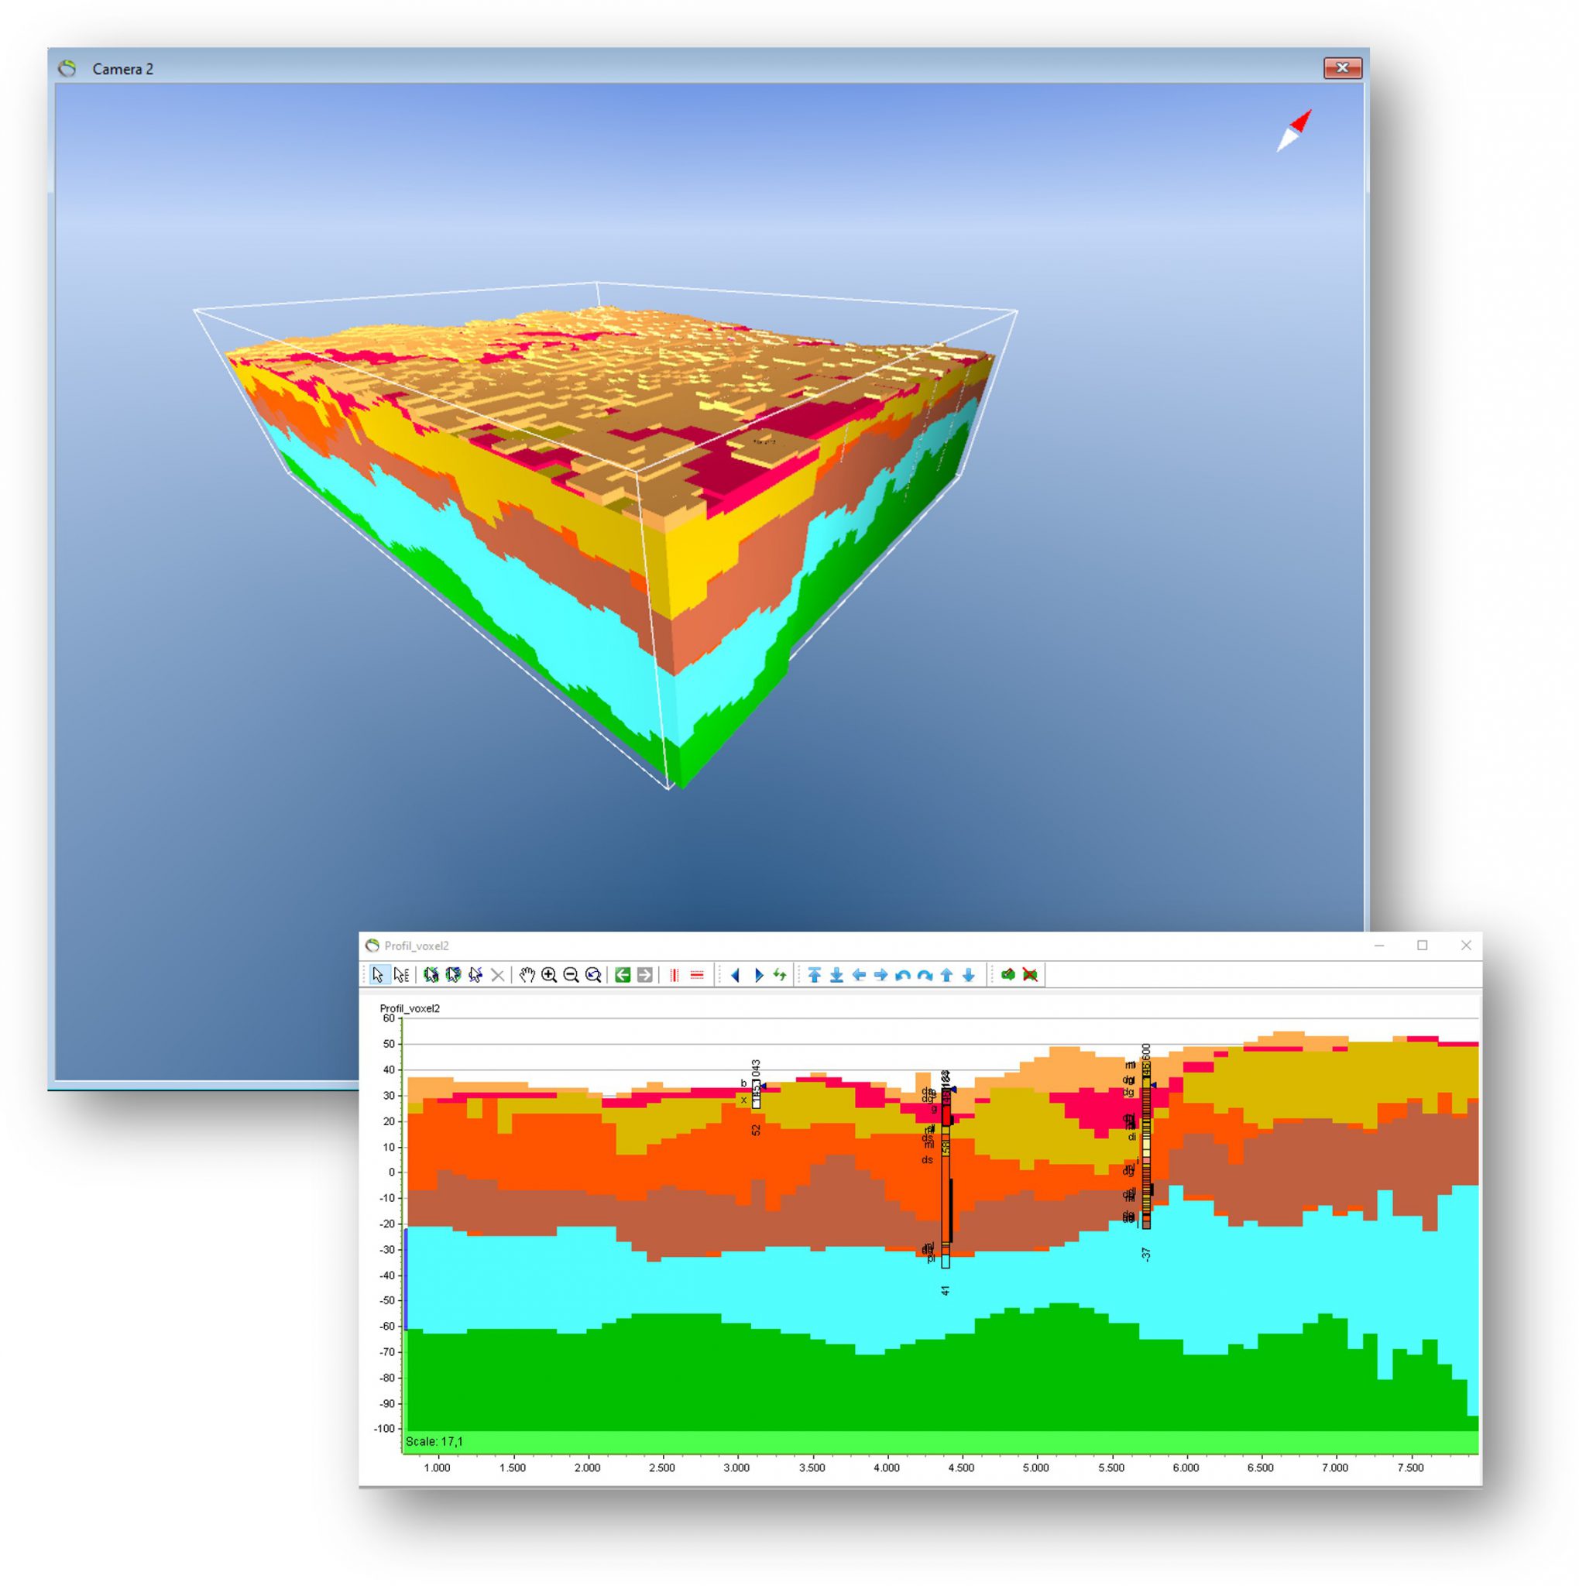Toggle the solid red section-line tool
This screenshot has height=1586, width=1579.
(x=673, y=976)
